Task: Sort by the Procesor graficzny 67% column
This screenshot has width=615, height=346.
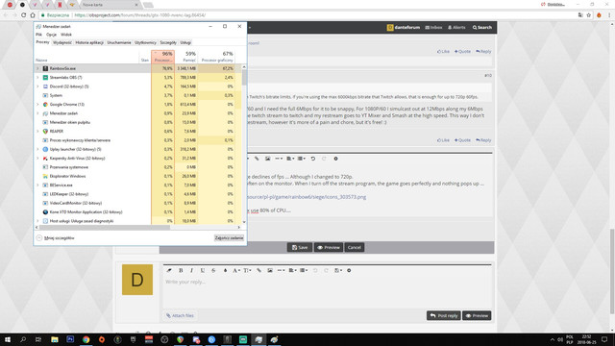Action: click(x=216, y=57)
